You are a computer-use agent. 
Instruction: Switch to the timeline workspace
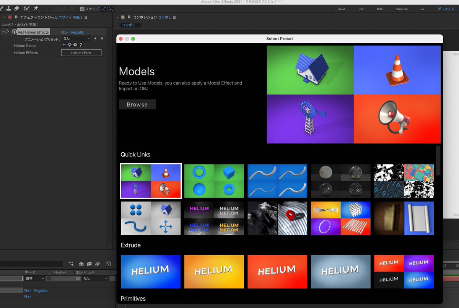(x=402, y=9)
